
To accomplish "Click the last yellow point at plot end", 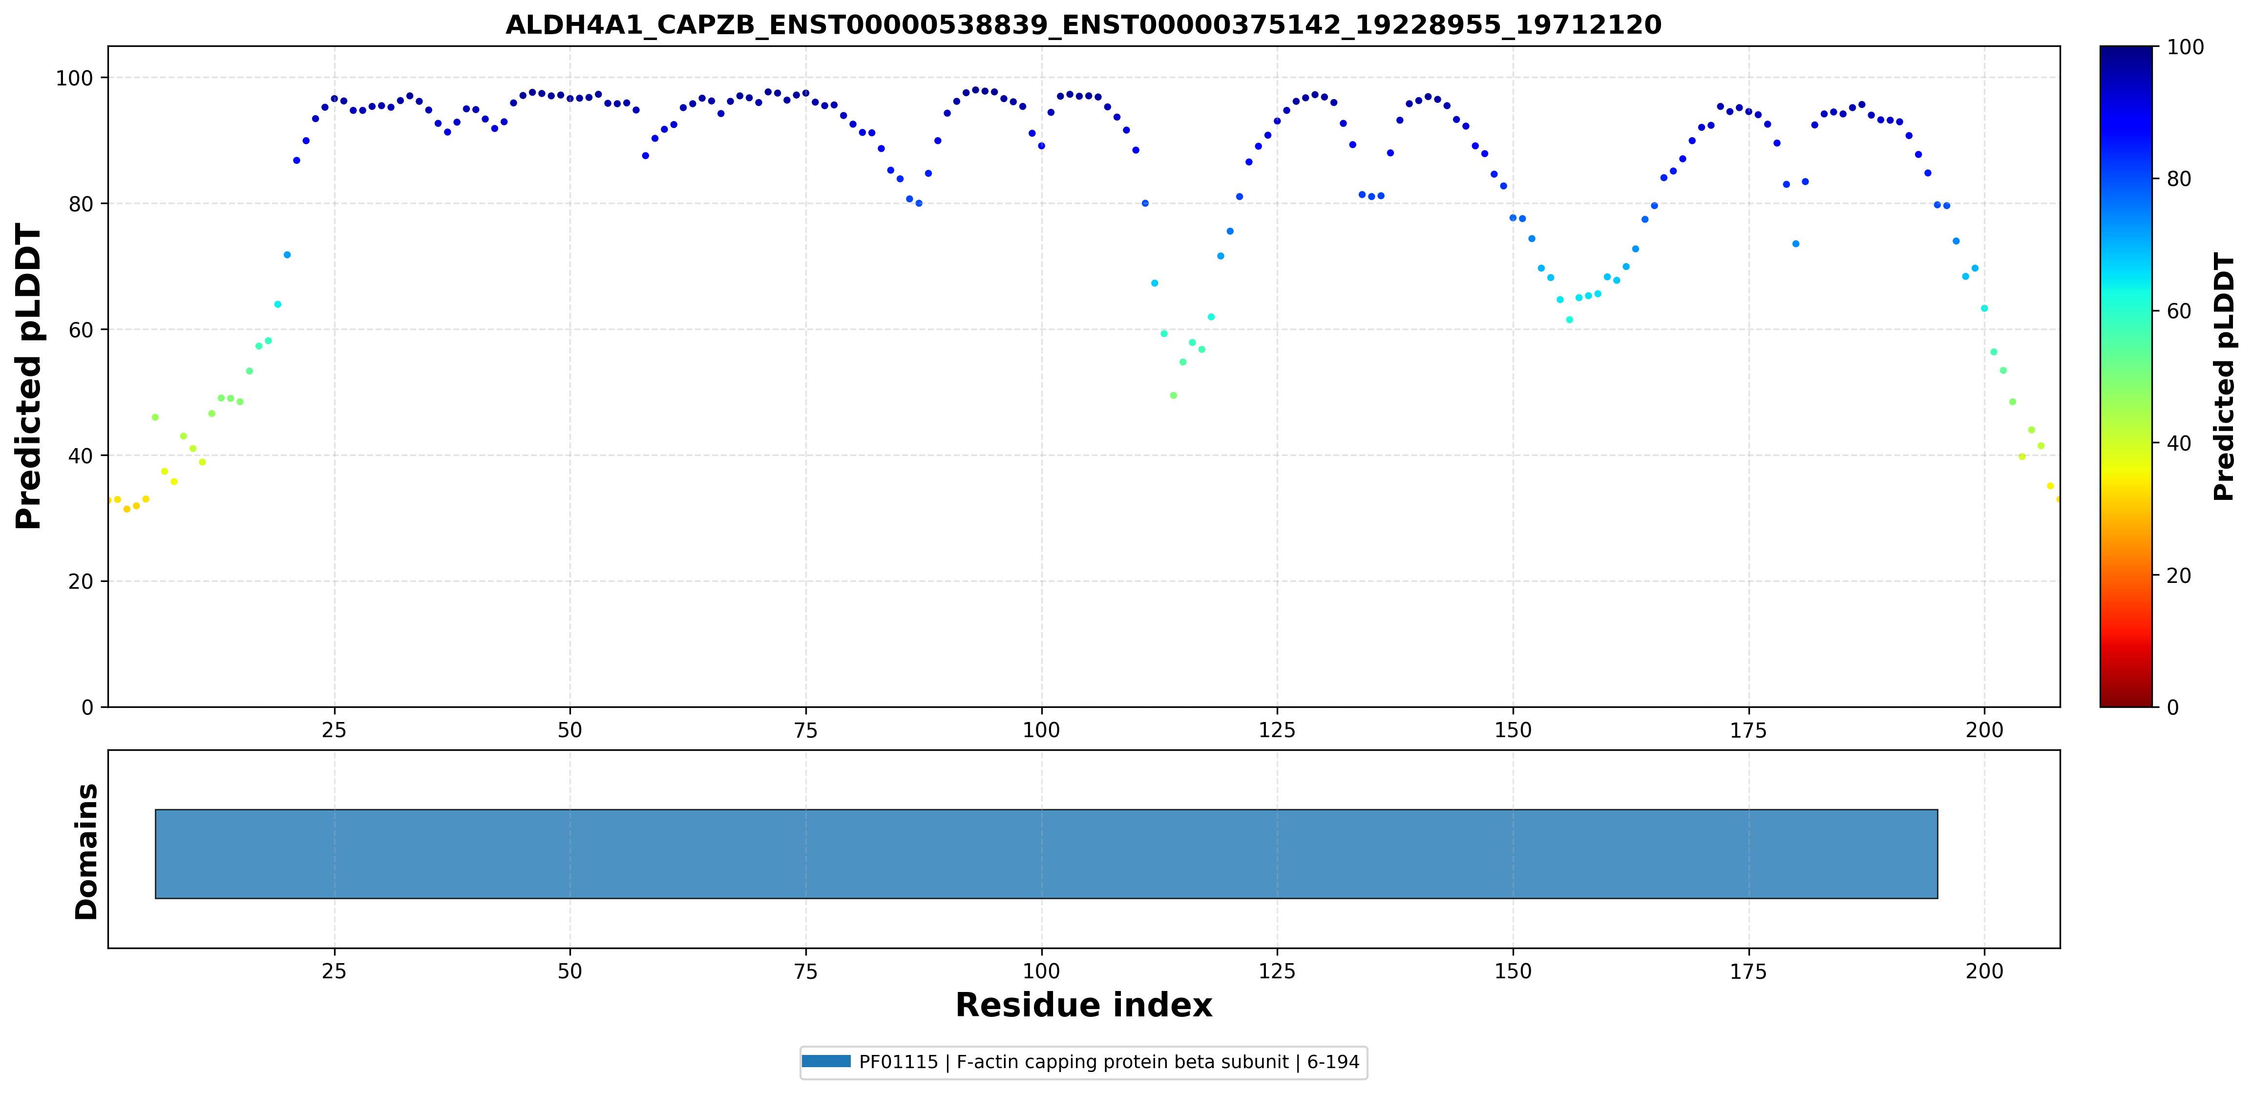I will click(2059, 499).
